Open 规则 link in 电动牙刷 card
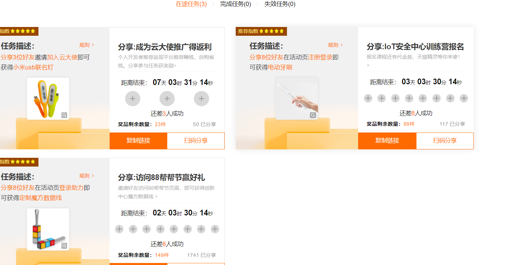The width and height of the screenshot is (520, 265). click(x=335, y=45)
